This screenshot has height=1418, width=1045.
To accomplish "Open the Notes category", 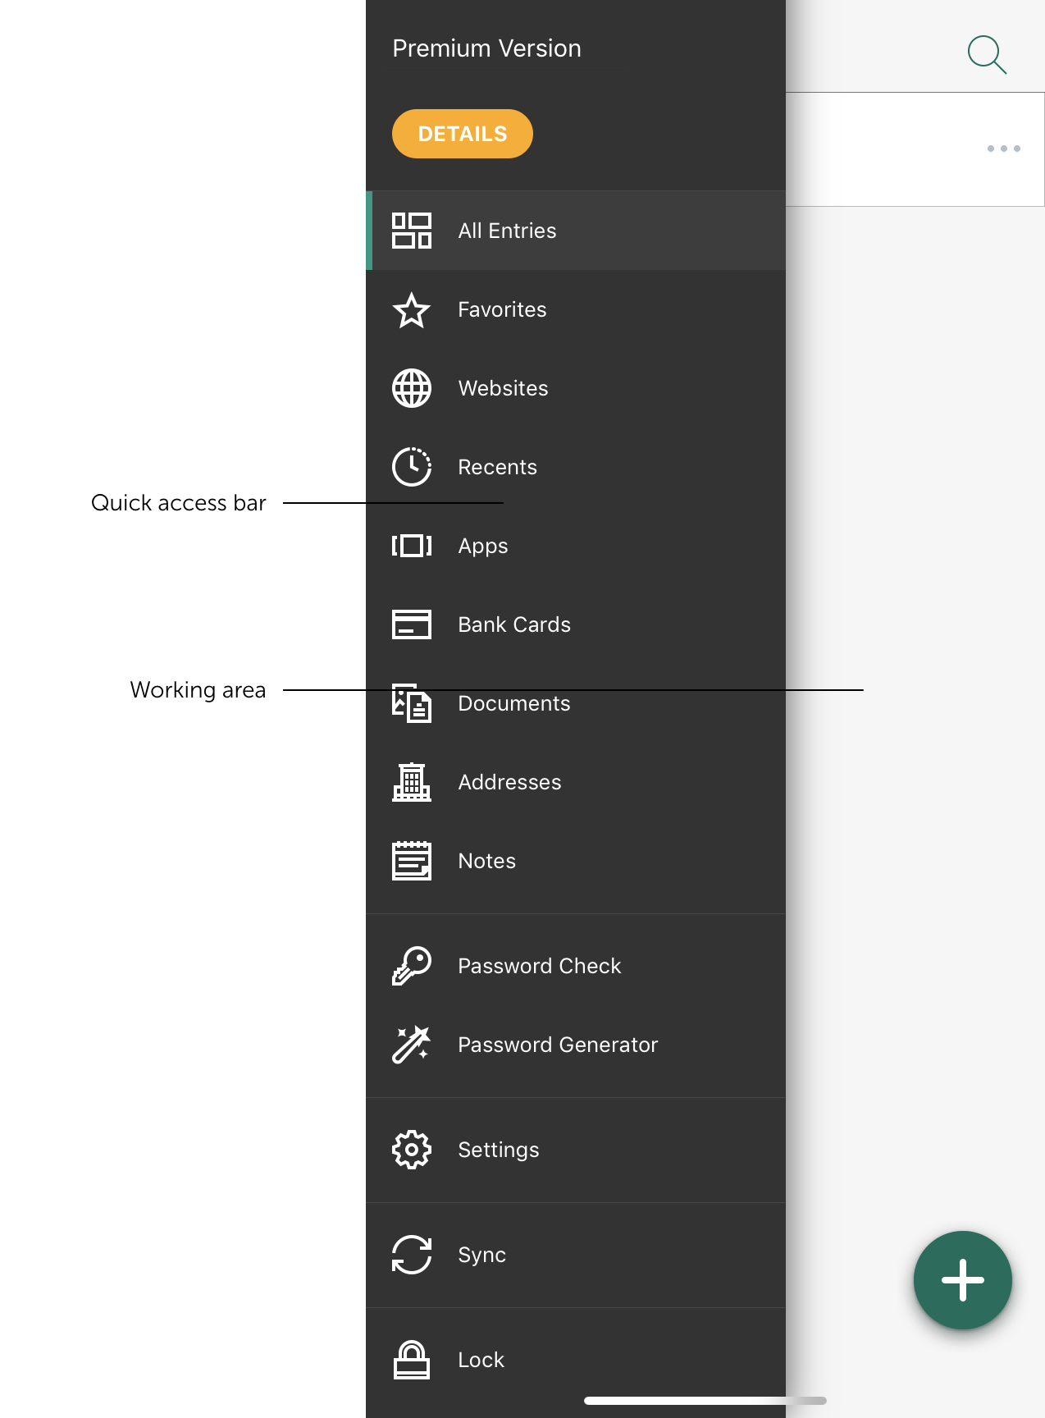I will tap(487, 862).
